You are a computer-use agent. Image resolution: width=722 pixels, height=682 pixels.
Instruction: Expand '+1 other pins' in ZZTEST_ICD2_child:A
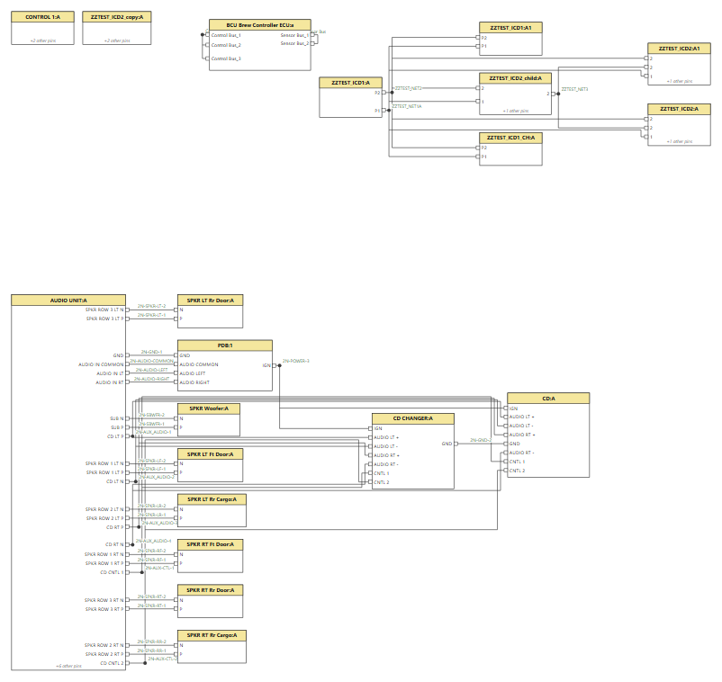point(516,111)
